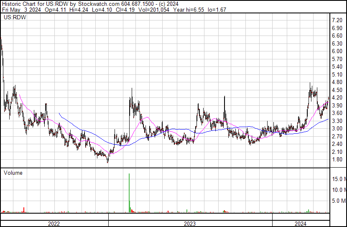Viewport: 347px width, 227px height.
Task: Click the Hi=4.24 high value in header
Action: pos(79,10)
